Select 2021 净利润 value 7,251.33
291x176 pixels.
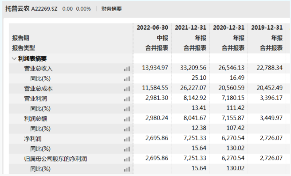pyautogui.click(x=195, y=138)
